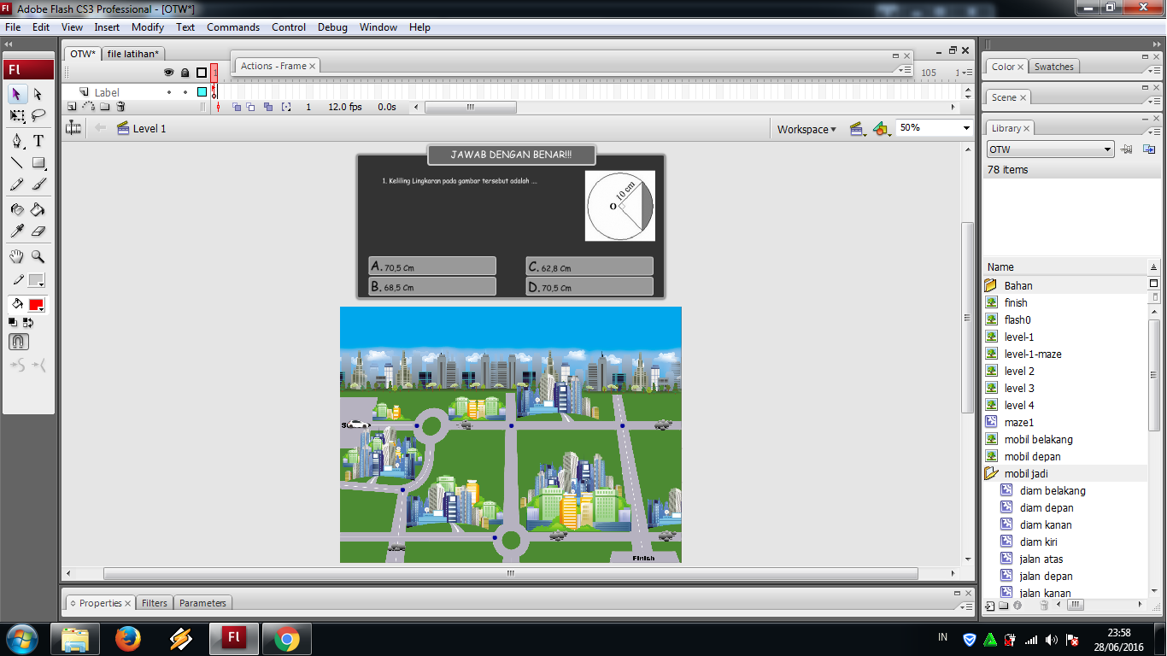Screen dimensions: 1167x656
Task: Select the Zoom magnifier tool
Action: (x=38, y=256)
